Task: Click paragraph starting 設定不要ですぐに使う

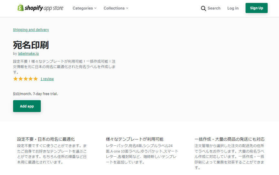Action: coord(52,154)
